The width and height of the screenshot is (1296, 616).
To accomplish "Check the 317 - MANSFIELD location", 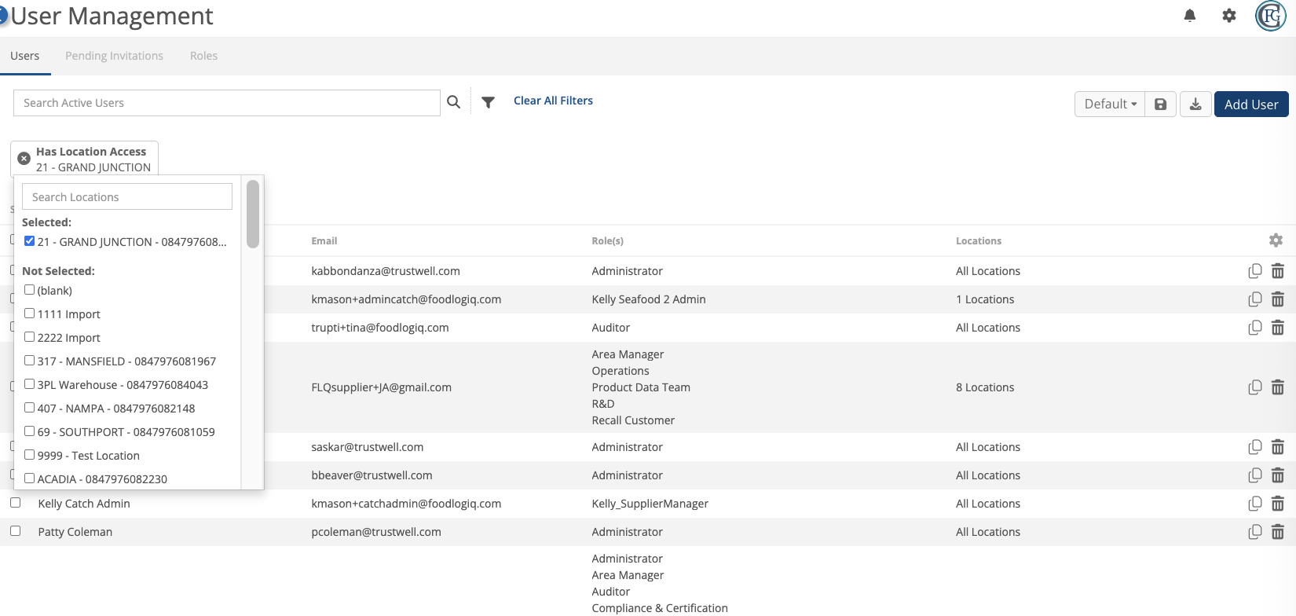I will tap(29, 361).
